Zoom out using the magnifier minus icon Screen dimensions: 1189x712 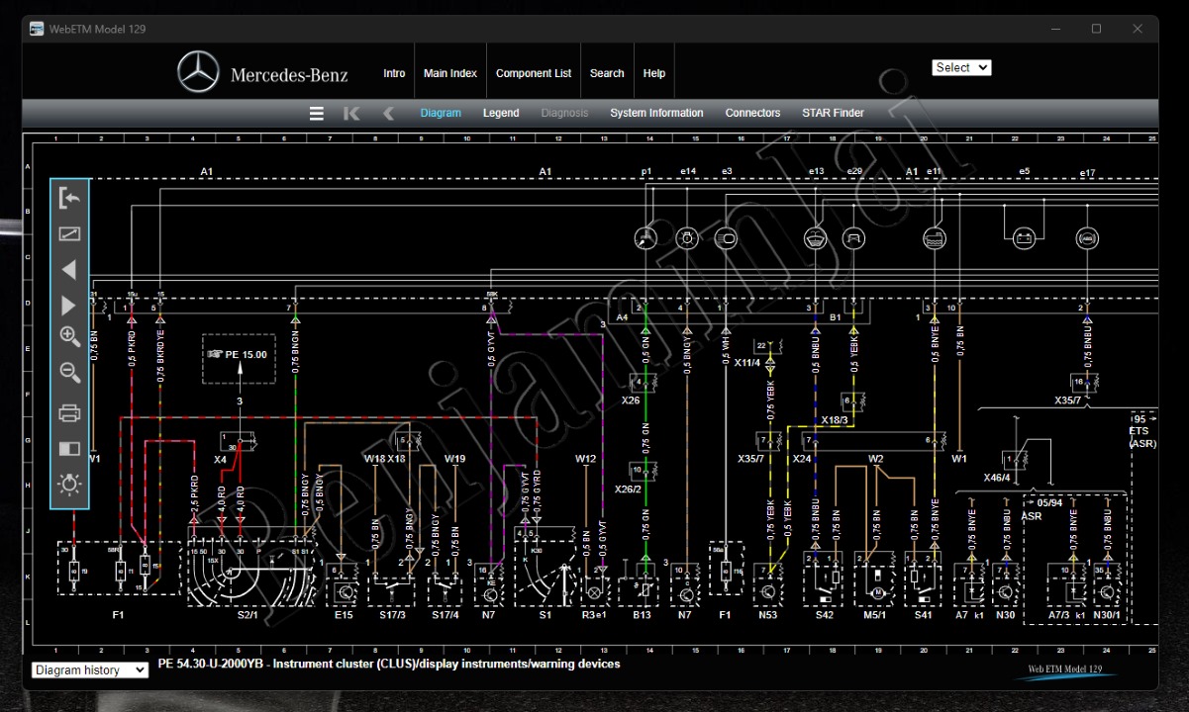pos(69,373)
